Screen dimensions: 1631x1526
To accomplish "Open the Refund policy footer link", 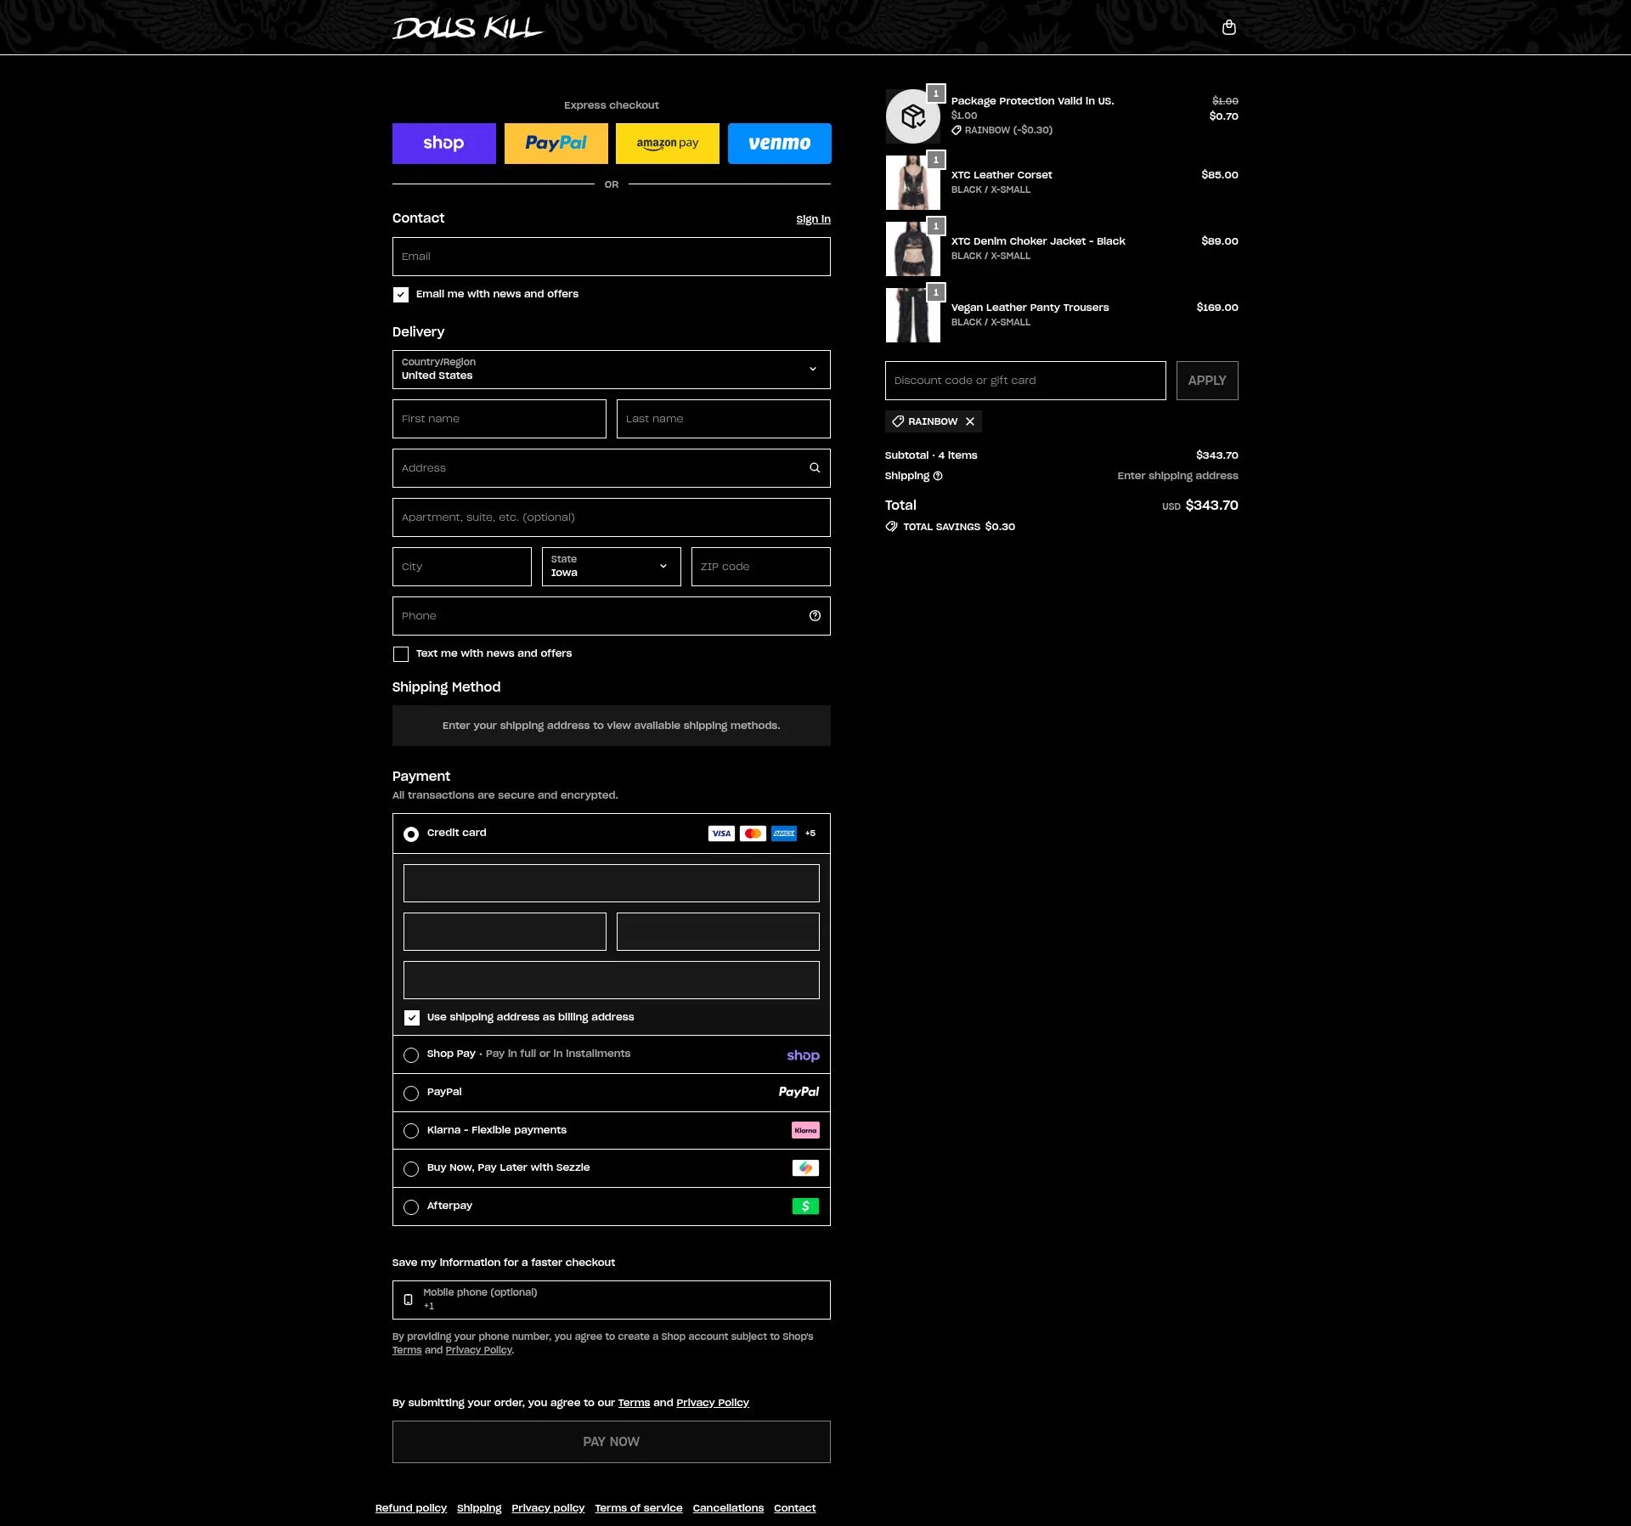I will click(x=411, y=1508).
